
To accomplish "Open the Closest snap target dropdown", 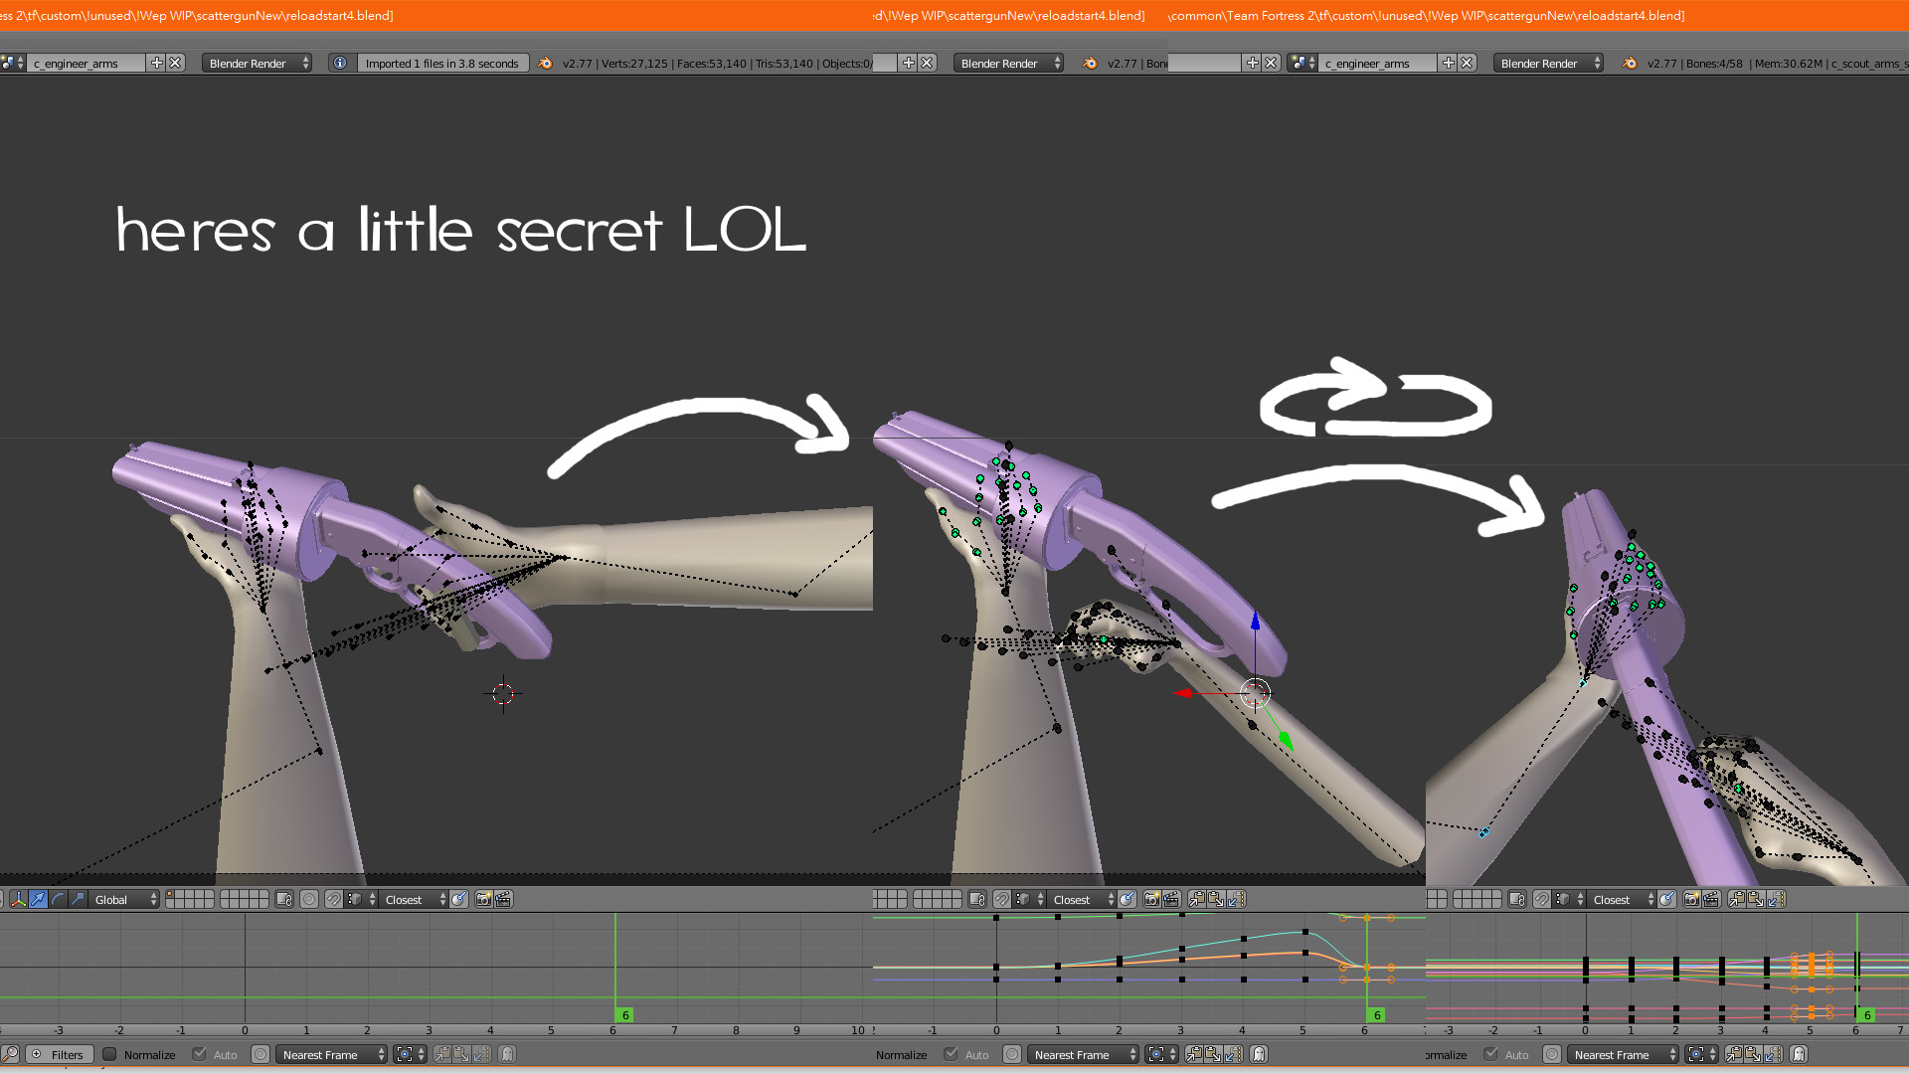I will (x=414, y=899).
